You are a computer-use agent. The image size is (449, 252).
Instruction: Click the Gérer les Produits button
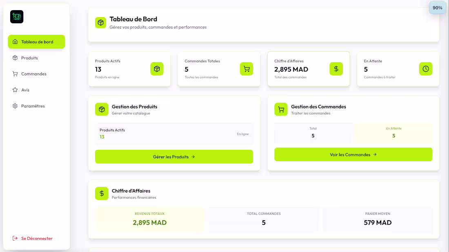click(174, 156)
